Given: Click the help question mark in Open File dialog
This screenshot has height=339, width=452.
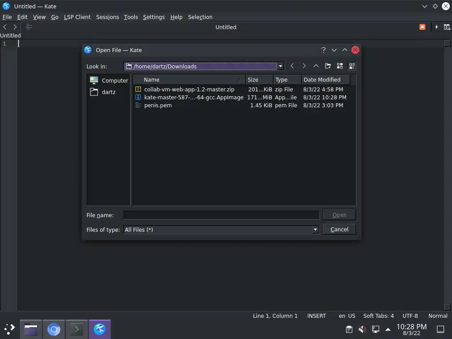Looking at the screenshot, I should 324,50.
